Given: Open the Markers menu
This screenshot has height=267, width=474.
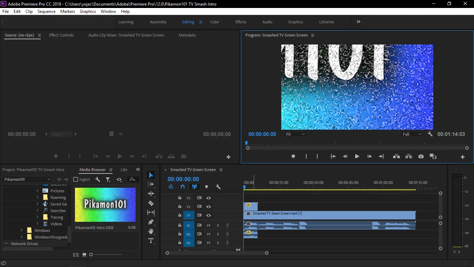Looking at the screenshot, I should pos(68,11).
